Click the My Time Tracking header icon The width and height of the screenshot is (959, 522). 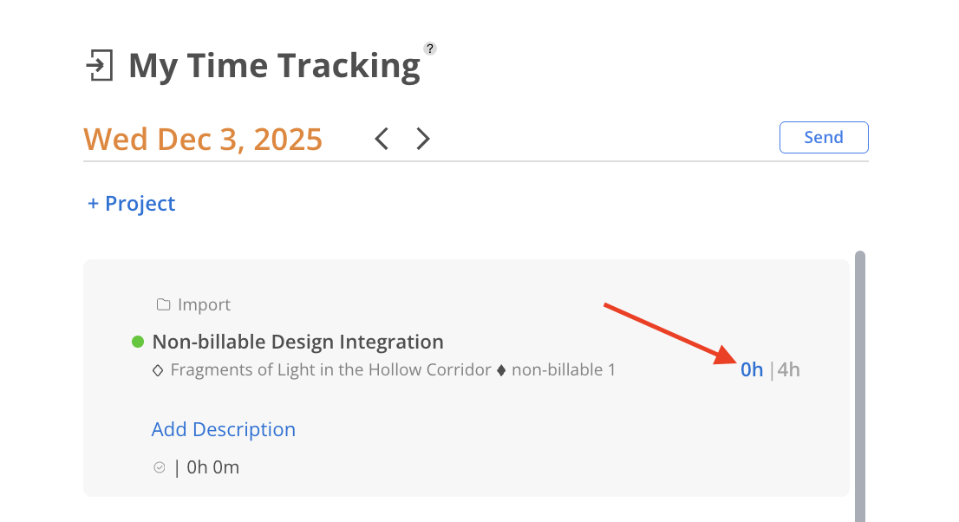click(100, 66)
